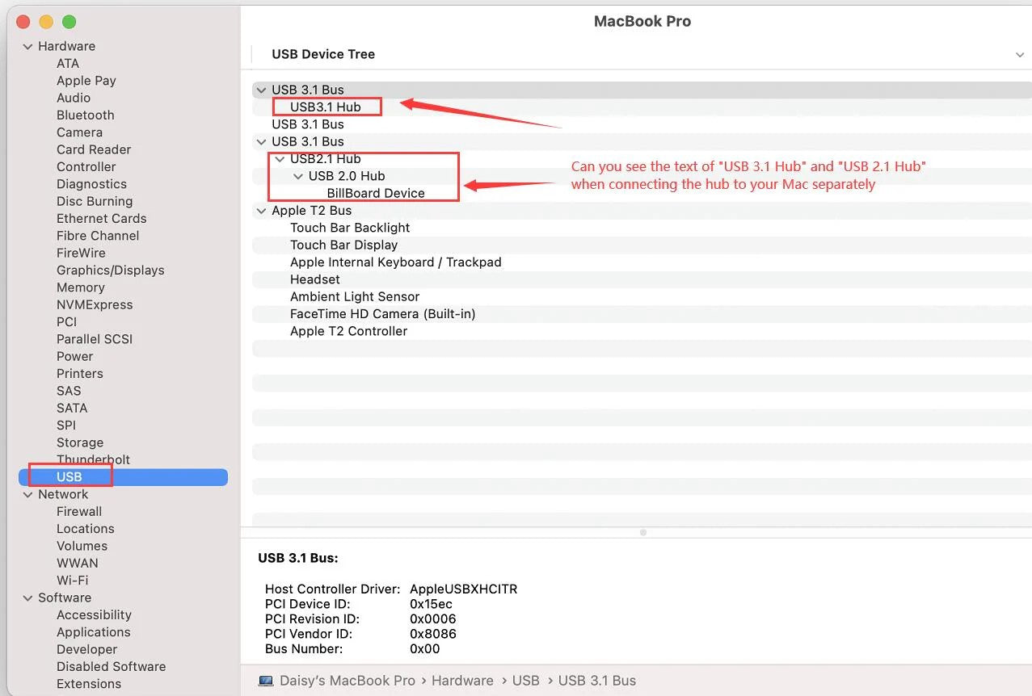This screenshot has width=1032, height=696.
Task: Collapse the Software section chevron
Action: pos(28,598)
